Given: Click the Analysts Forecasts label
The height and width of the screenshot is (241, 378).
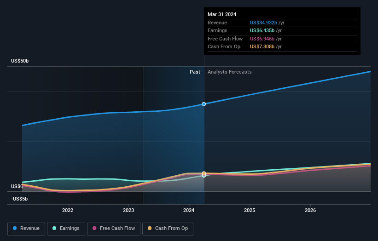Looking at the screenshot, I should tap(229, 72).
